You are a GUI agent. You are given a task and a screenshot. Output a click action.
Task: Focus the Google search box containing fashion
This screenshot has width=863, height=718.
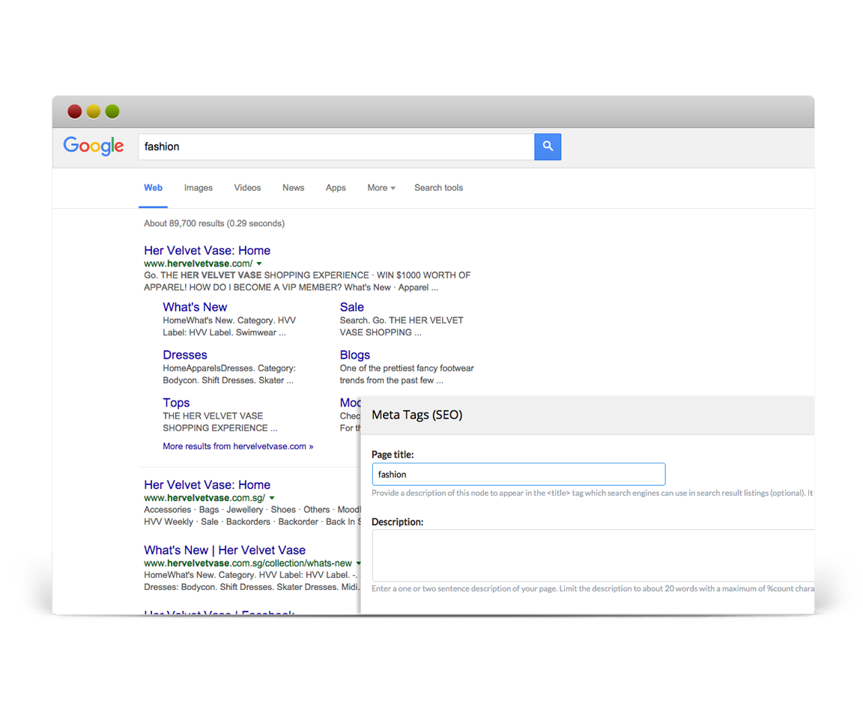click(336, 146)
